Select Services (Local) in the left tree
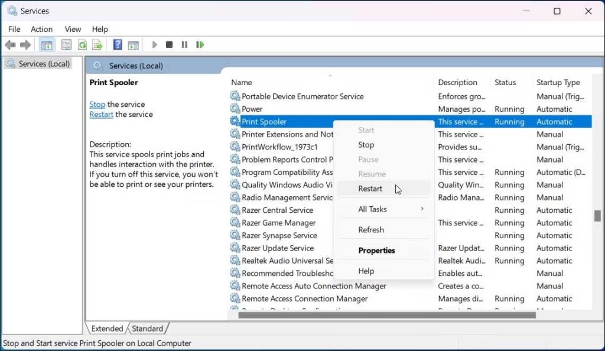 pyautogui.click(x=44, y=64)
